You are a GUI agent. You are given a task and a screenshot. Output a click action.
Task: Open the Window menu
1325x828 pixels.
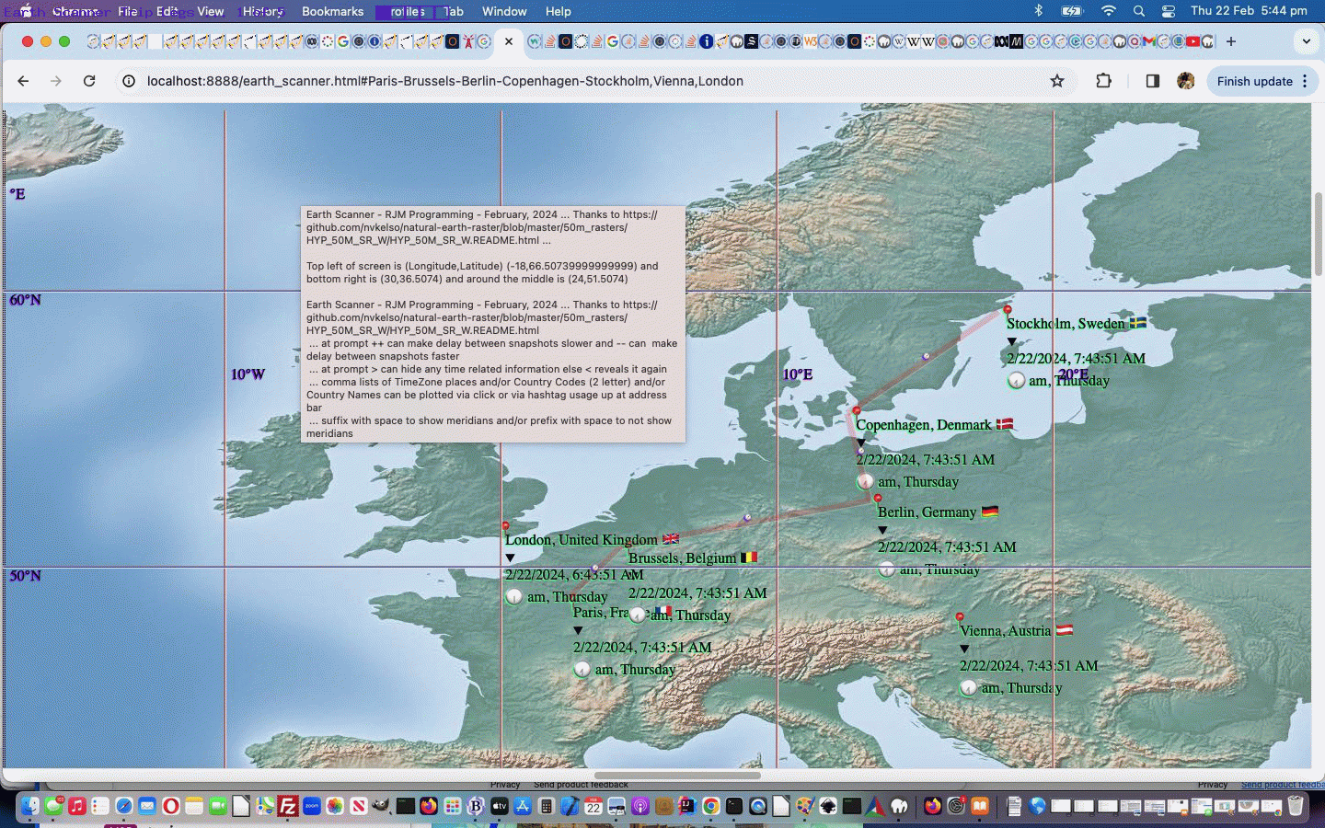pos(504,11)
